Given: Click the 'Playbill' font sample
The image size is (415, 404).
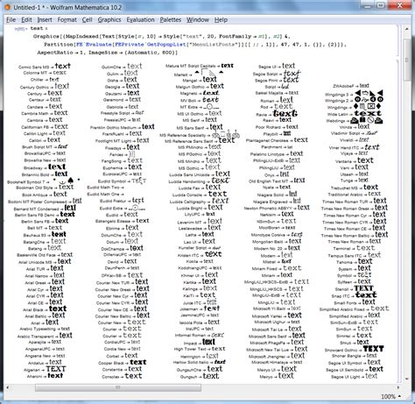Looking at the screenshot, I should (x=277, y=133).
